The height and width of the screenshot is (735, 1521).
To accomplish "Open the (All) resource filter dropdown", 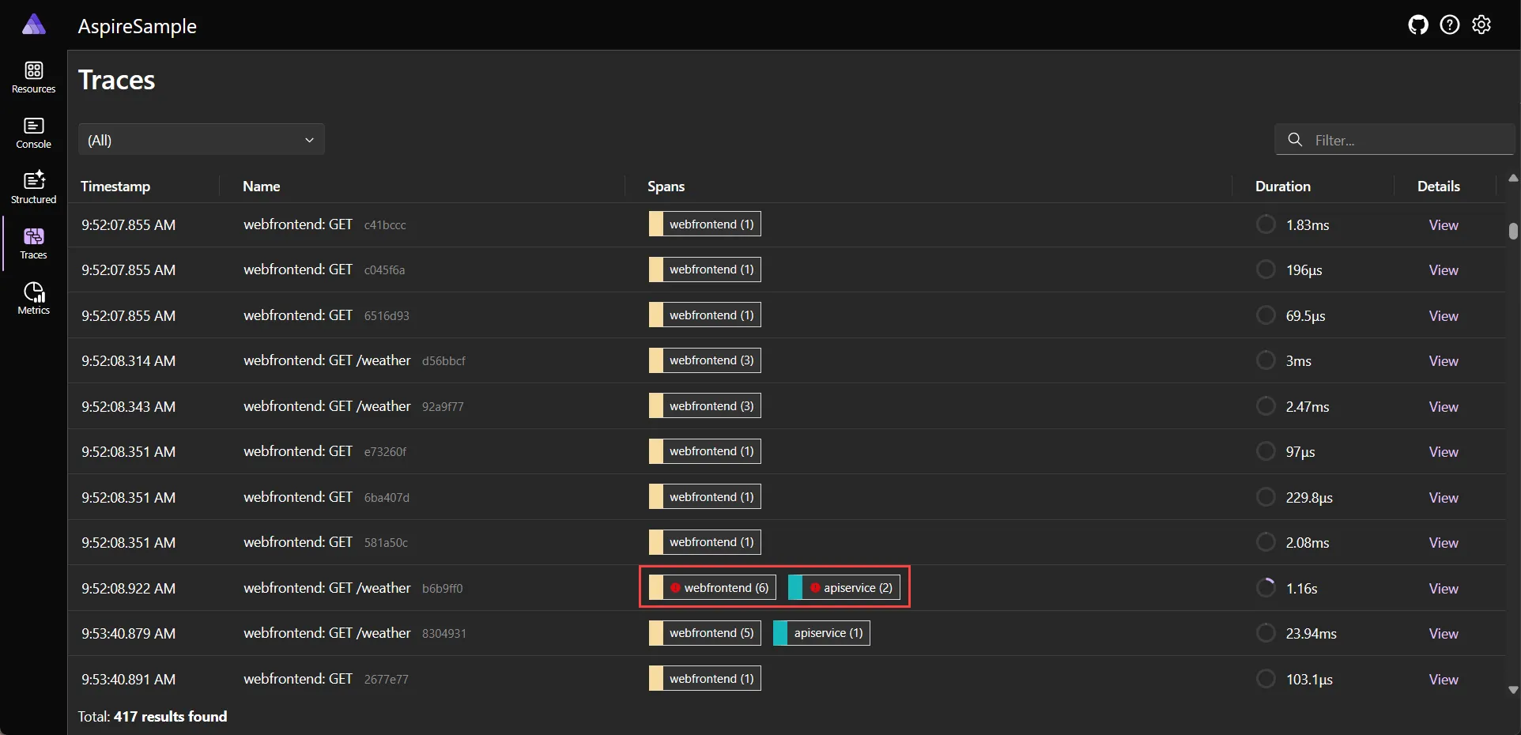I will click(201, 140).
